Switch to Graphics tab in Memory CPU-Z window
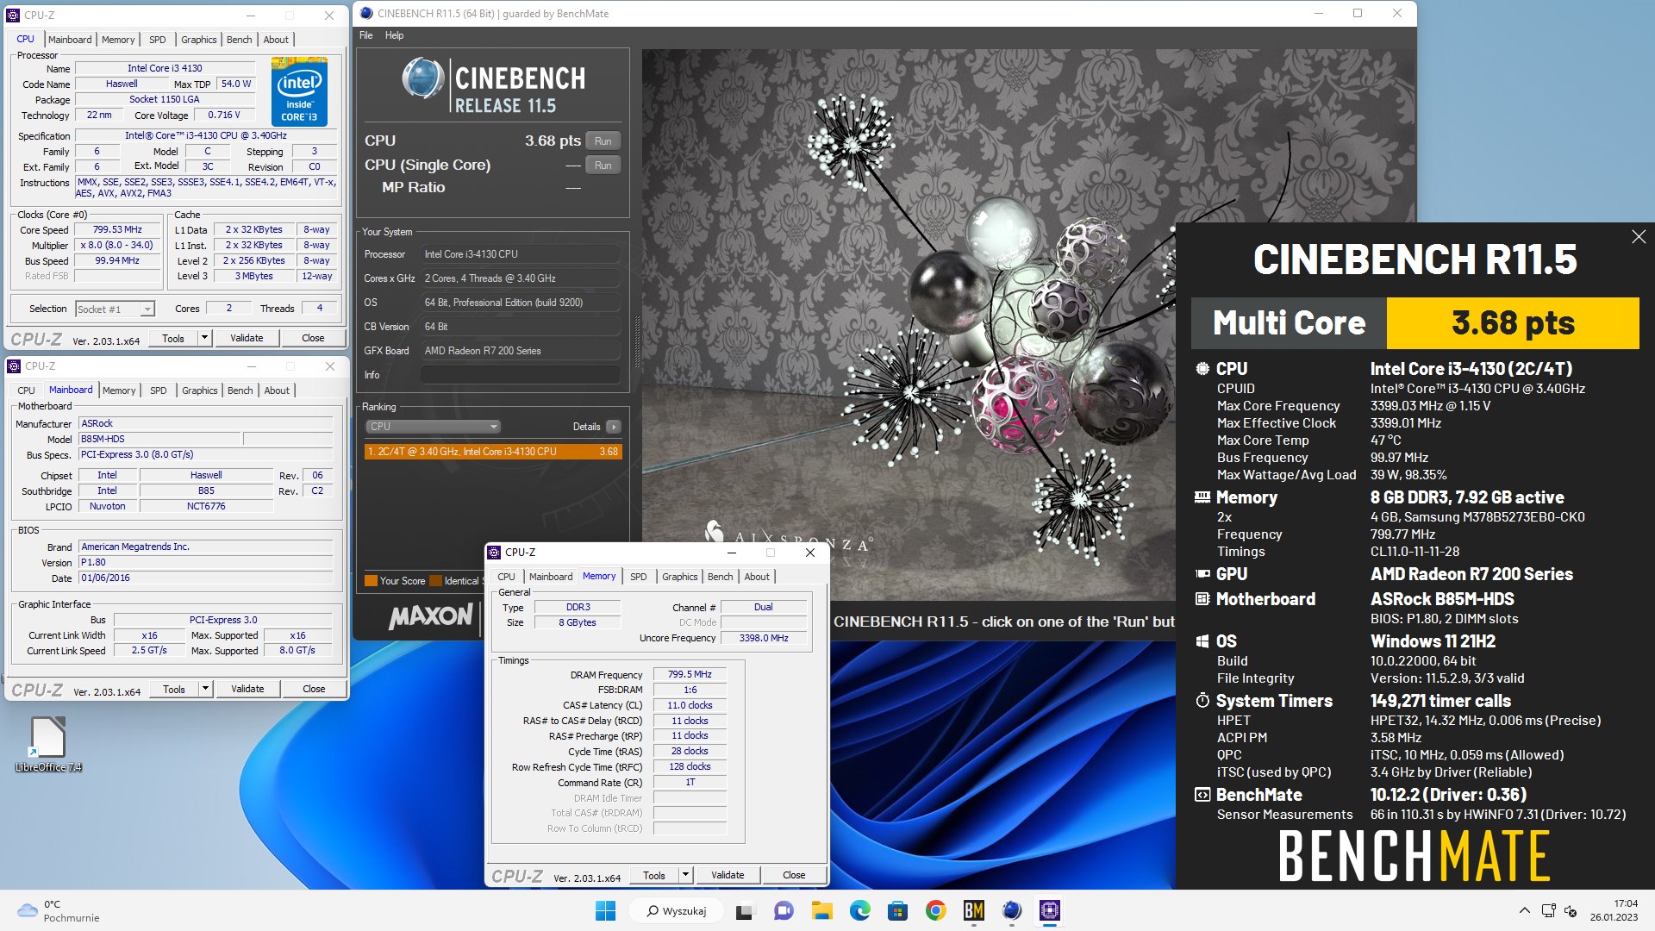The image size is (1655, 931). [680, 577]
